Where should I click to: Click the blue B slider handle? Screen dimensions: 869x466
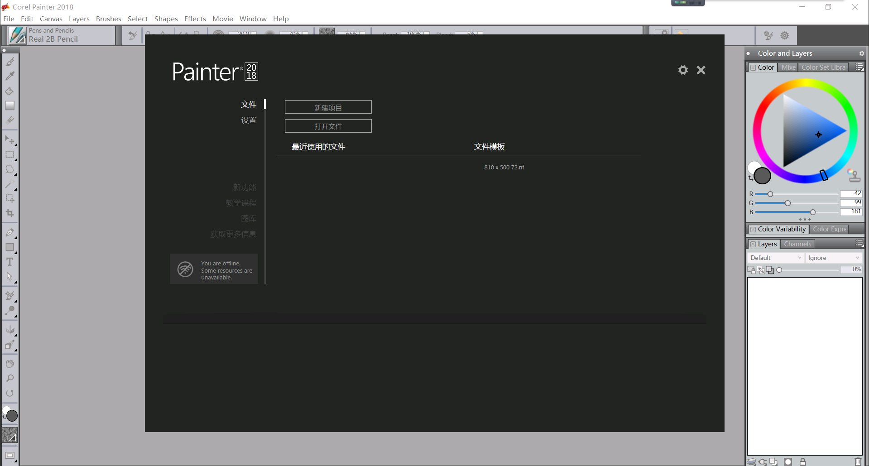[x=813, y=212]
